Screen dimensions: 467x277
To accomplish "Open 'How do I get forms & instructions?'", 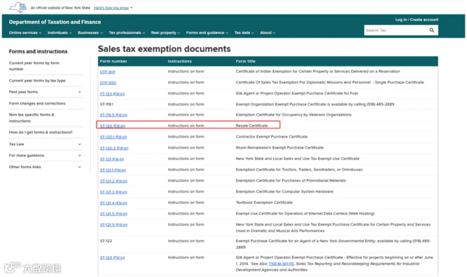I will pos(41,132).
